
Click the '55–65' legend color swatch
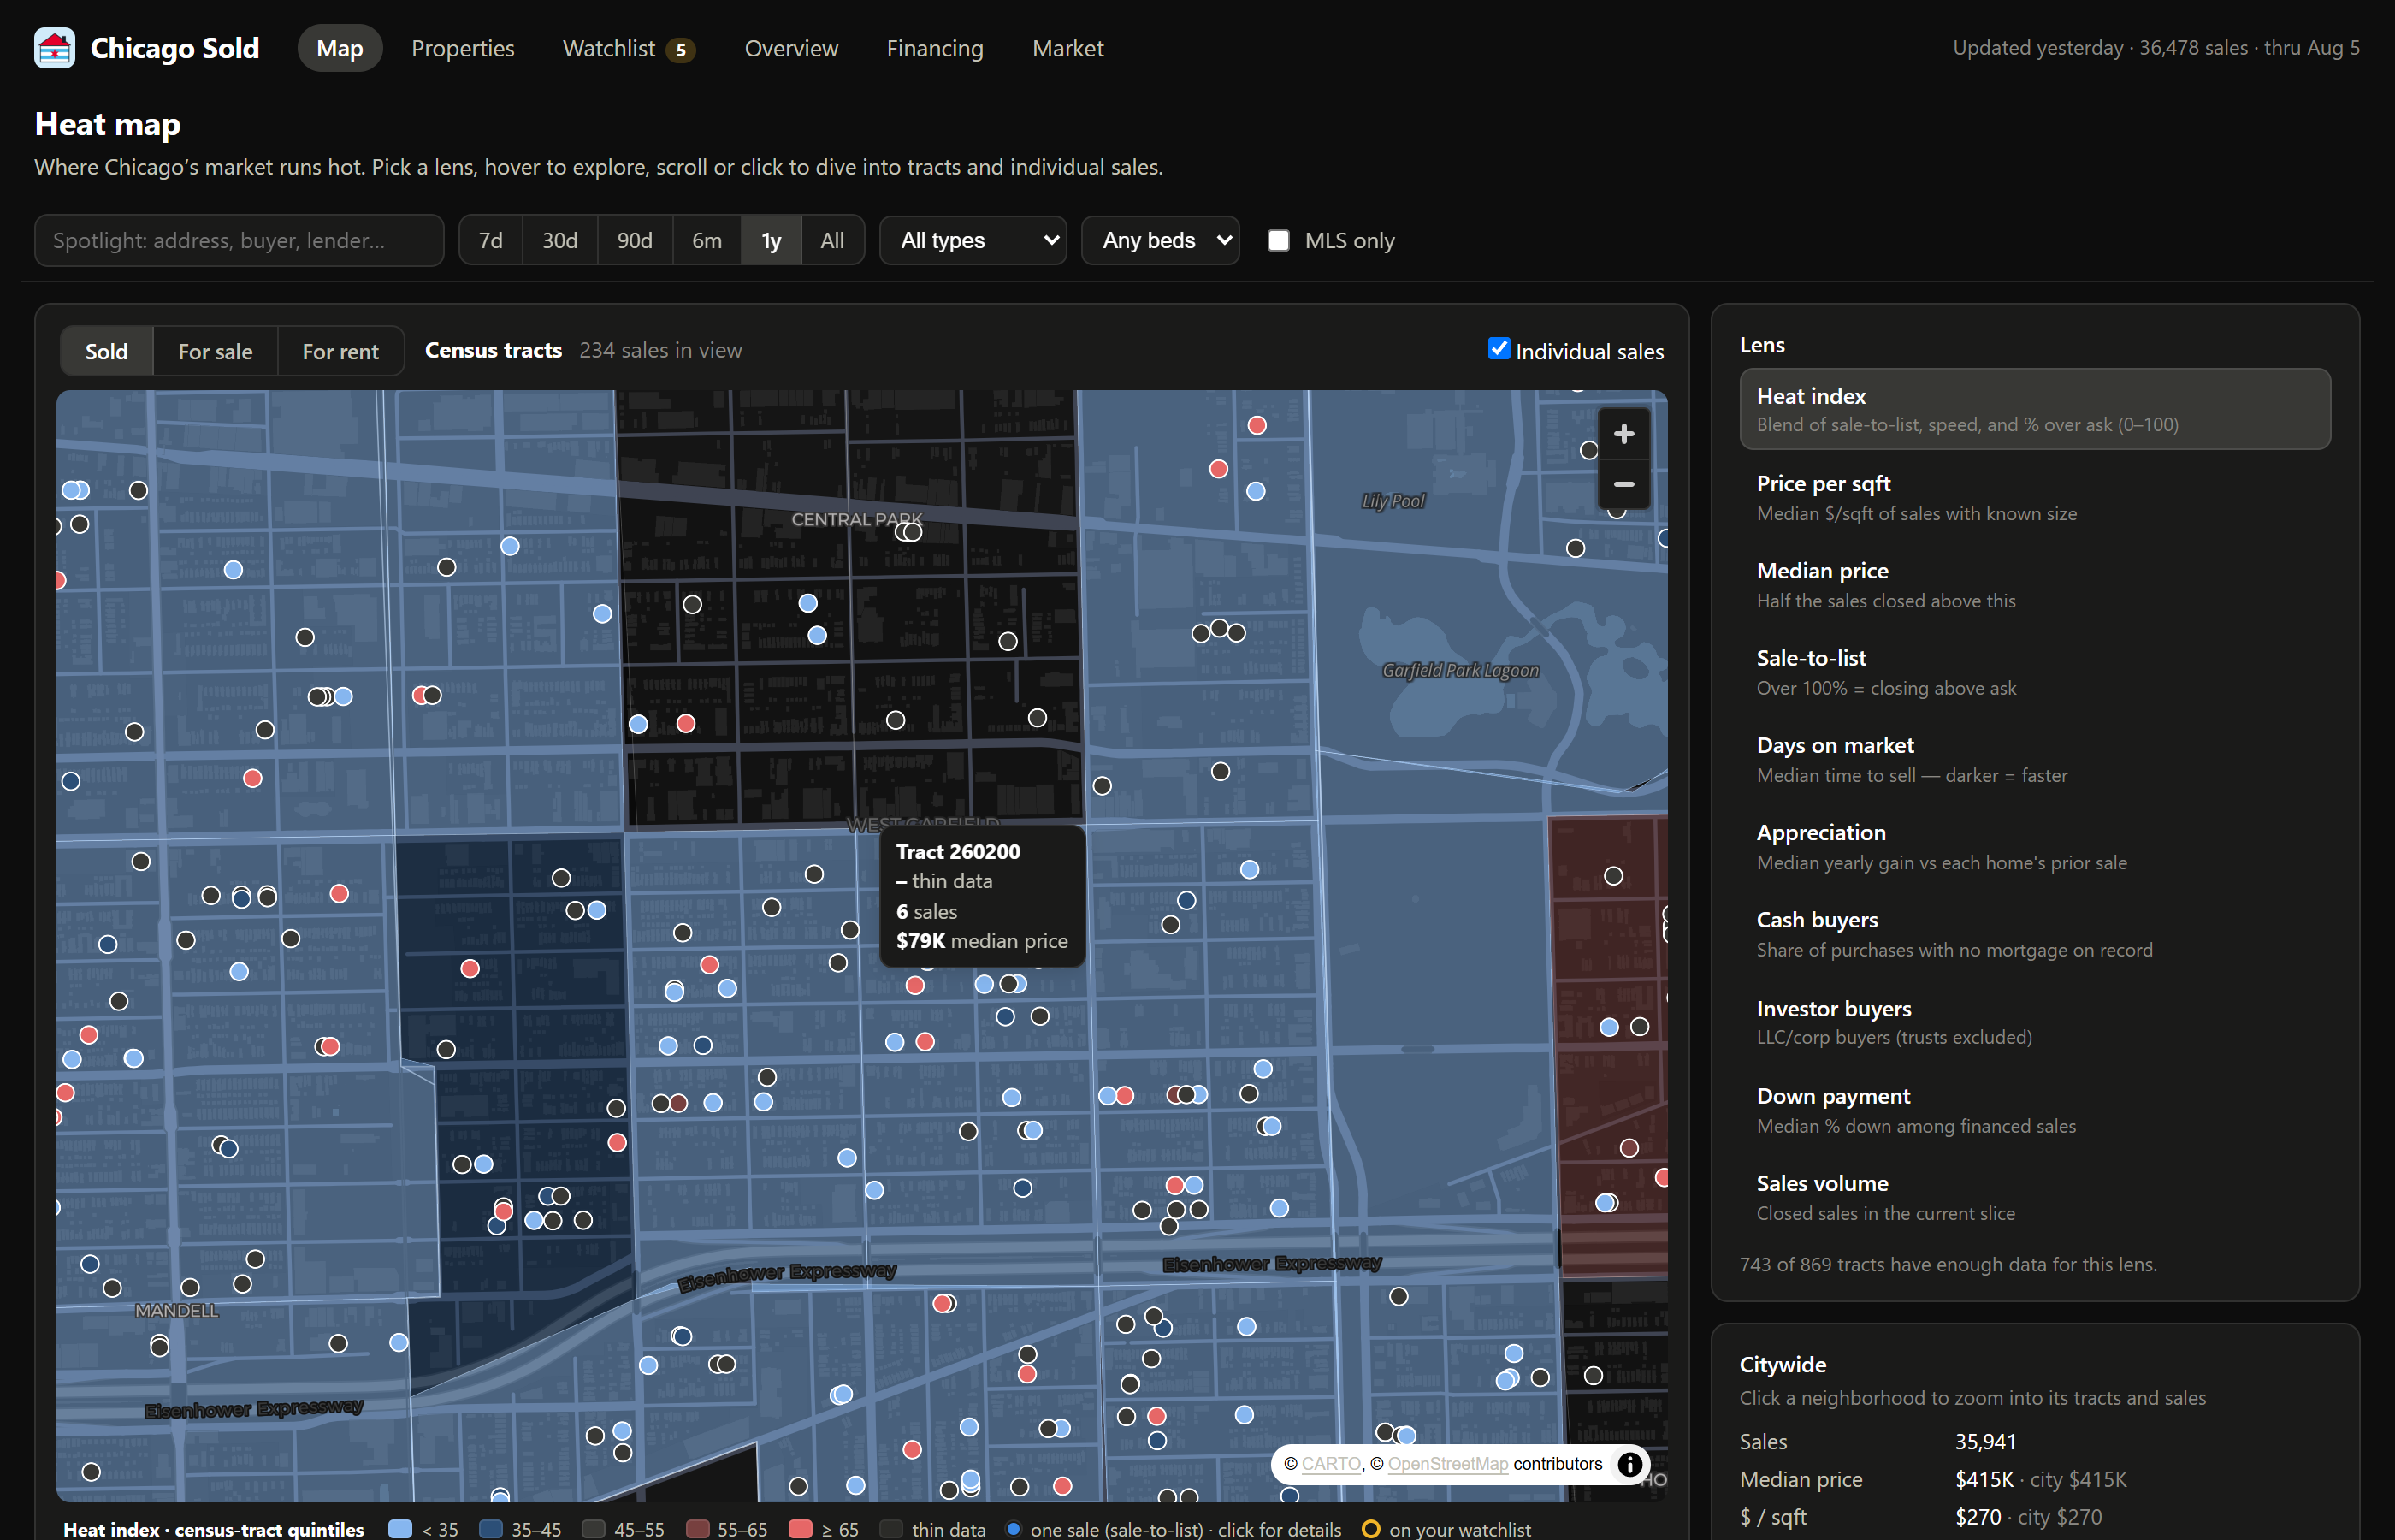point(698,1529)
